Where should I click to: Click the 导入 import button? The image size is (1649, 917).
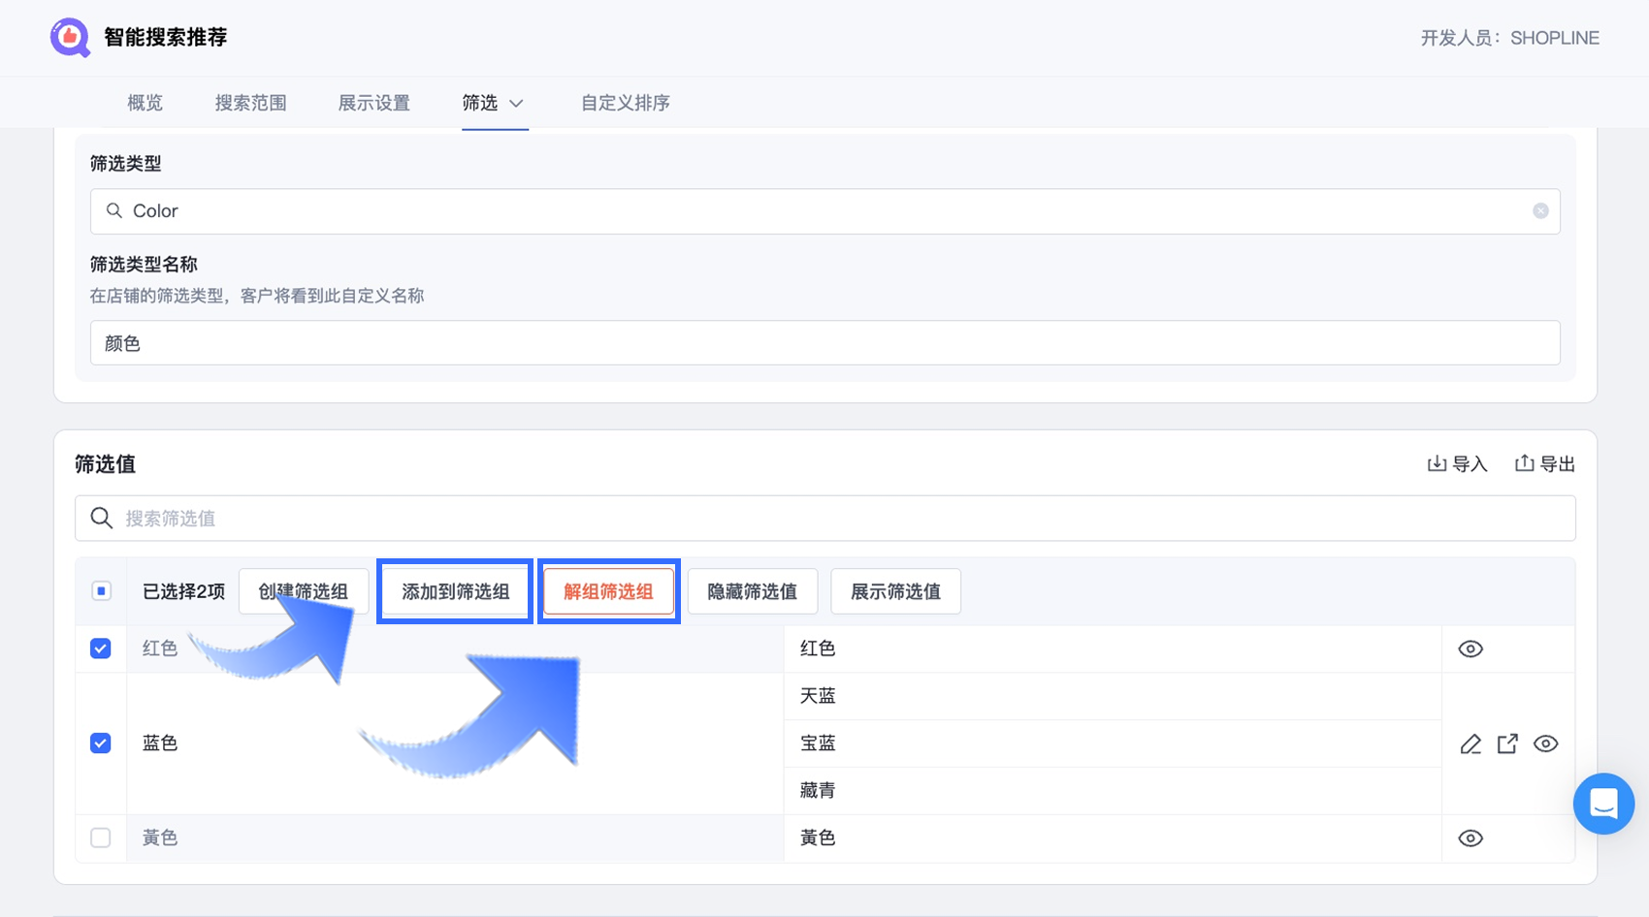pyautogui.click(x=1457, y=464)
